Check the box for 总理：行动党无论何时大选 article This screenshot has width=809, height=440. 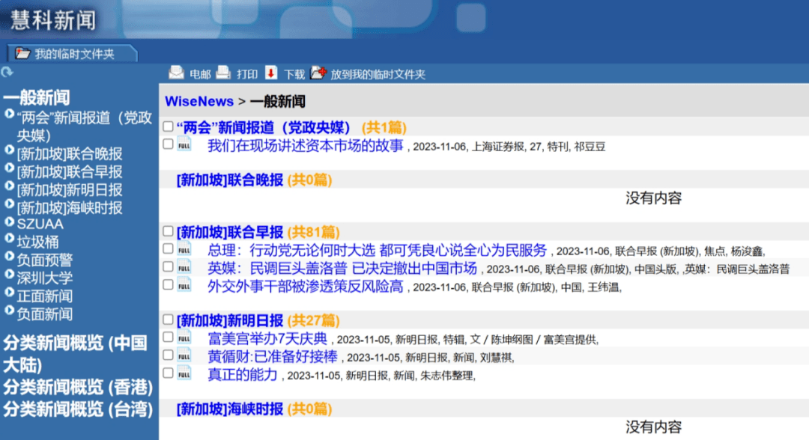pos(169,249)
